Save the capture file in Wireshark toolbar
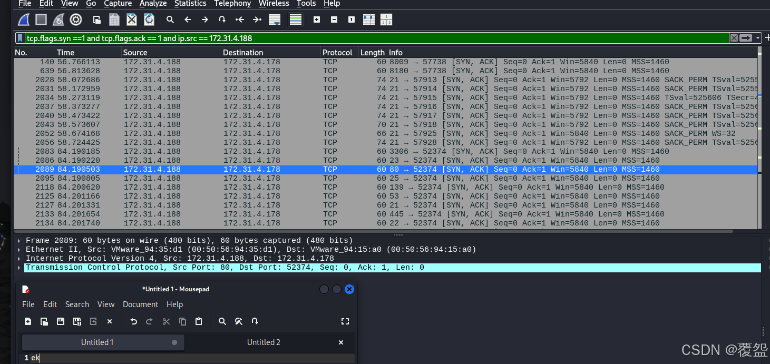Viewport: 770px width, 364px height. tap(114, 19)
